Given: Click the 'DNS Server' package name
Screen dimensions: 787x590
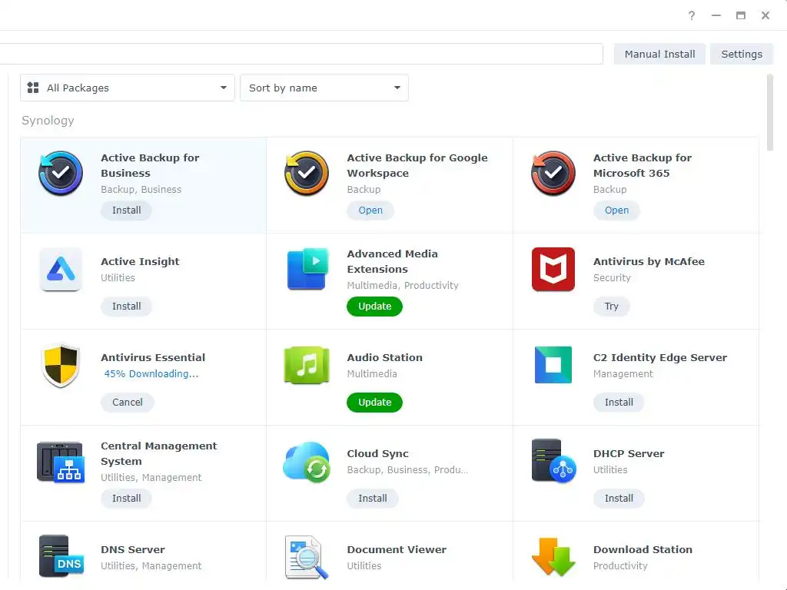Looking at the screenshot, I should click(x=133, y=550).
